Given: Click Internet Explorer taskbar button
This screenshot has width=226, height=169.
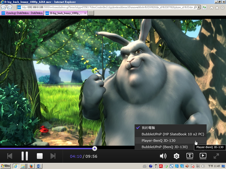Looking at the screenshot, I should pos(15,166).
